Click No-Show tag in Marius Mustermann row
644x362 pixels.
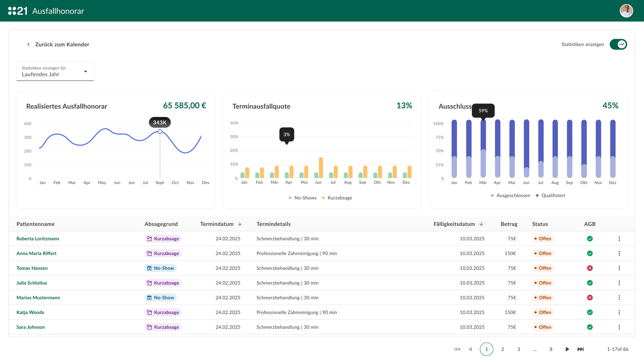point(161,298)
